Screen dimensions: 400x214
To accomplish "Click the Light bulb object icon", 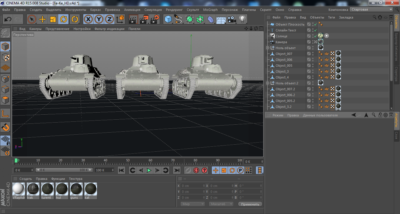I will pos(242,19).
